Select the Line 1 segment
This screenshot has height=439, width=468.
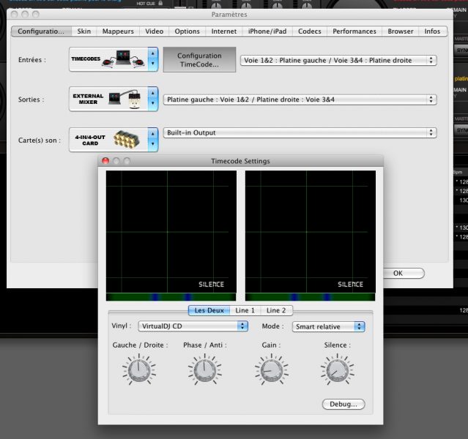point(245,310)
